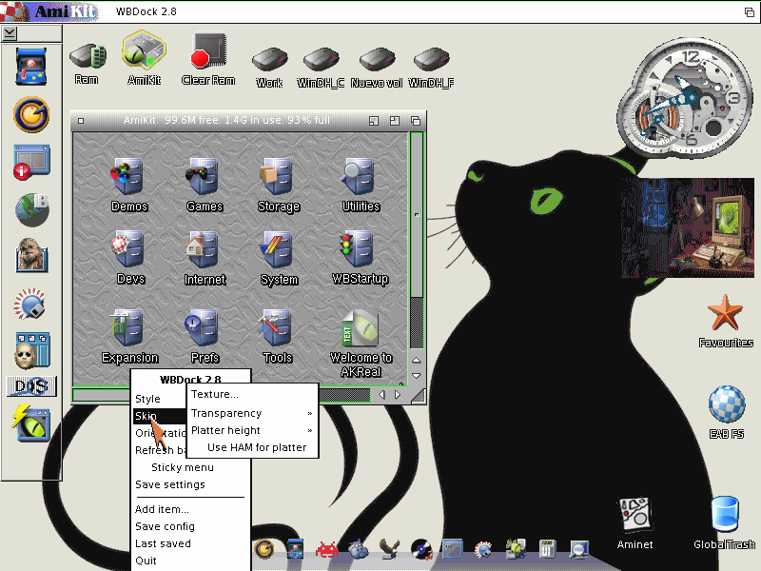This screenshot has height=571, width=761.
Task: Open the magnifier monitor icon in bottom dock
Action: coord(578,550)
